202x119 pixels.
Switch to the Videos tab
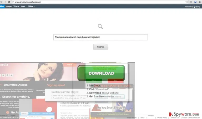click(16, 6)
